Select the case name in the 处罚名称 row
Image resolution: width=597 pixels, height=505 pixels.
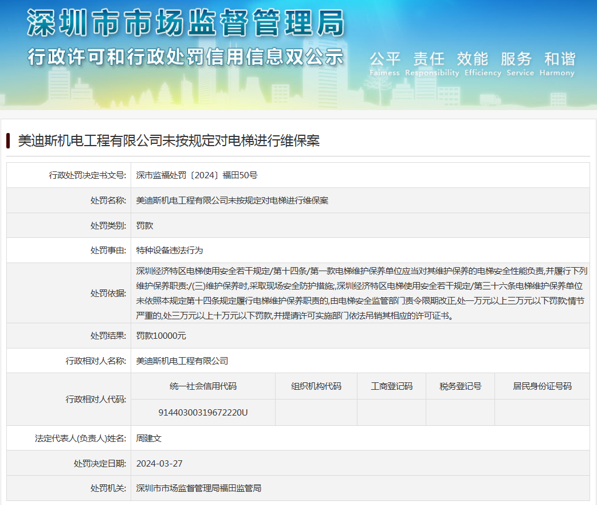pyautogui.click(x=232, y=200)
